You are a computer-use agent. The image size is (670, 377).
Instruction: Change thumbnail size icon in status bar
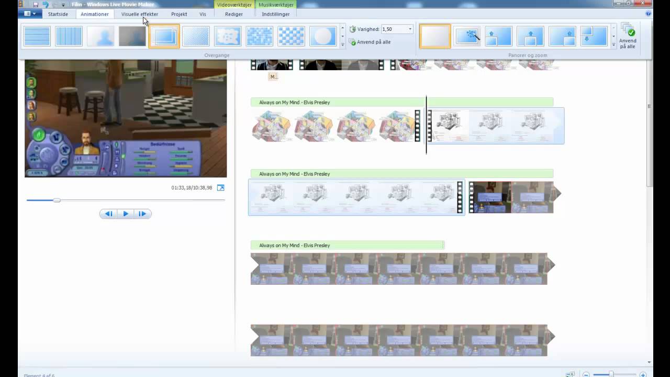[x=570, y=374]
